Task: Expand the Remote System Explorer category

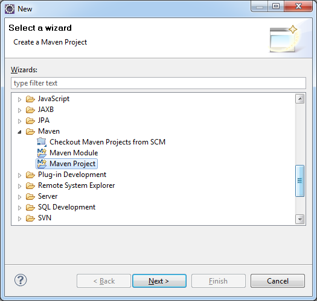Action: point(19,186)
